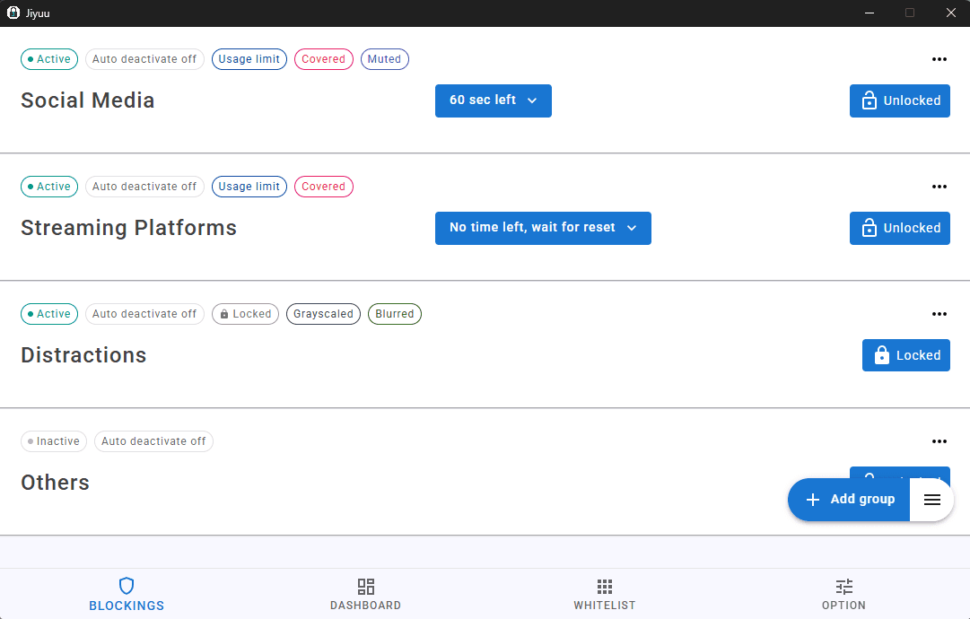Click the Inactive chip on Others
Screen dimensions: 970x619
(54, 441)
